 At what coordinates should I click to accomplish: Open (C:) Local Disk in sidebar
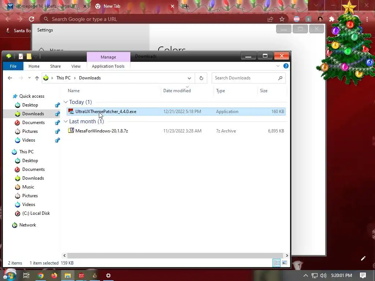(36, 213)
